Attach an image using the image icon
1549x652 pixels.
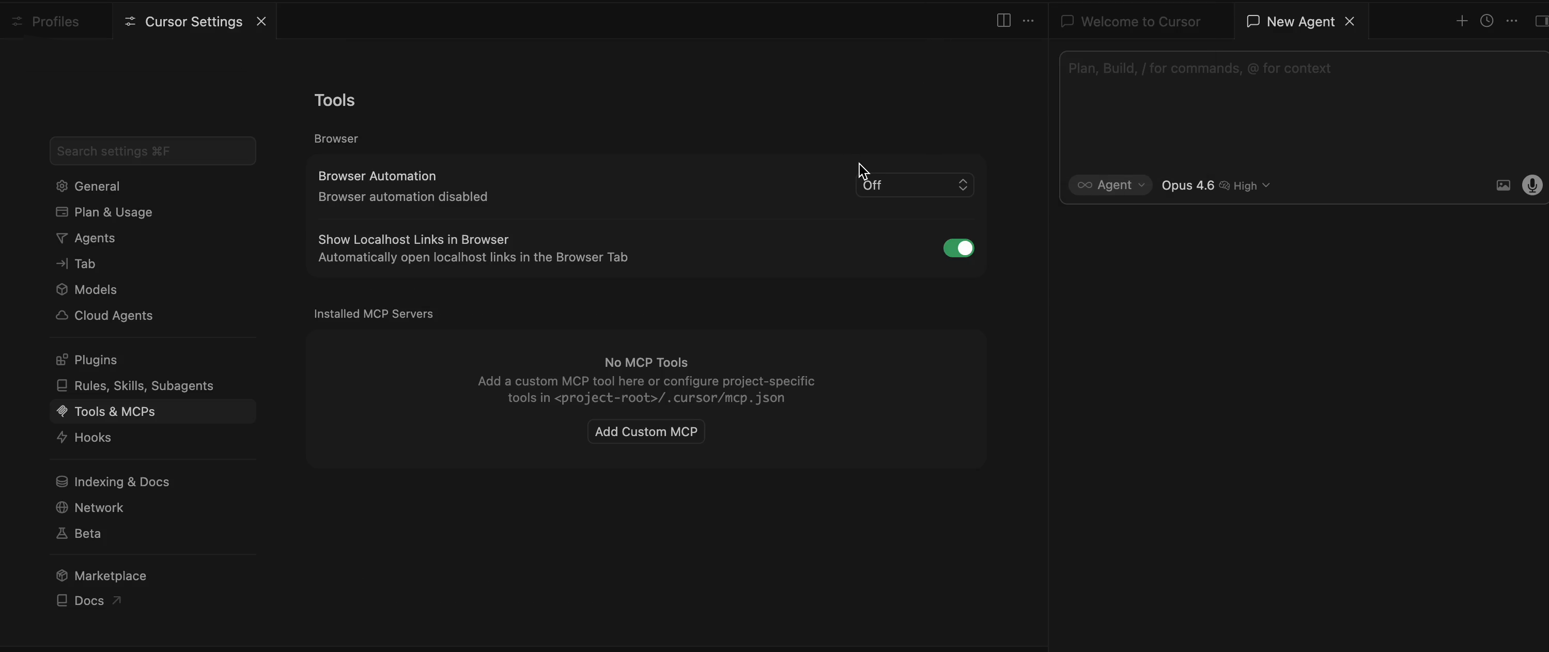1502,185
